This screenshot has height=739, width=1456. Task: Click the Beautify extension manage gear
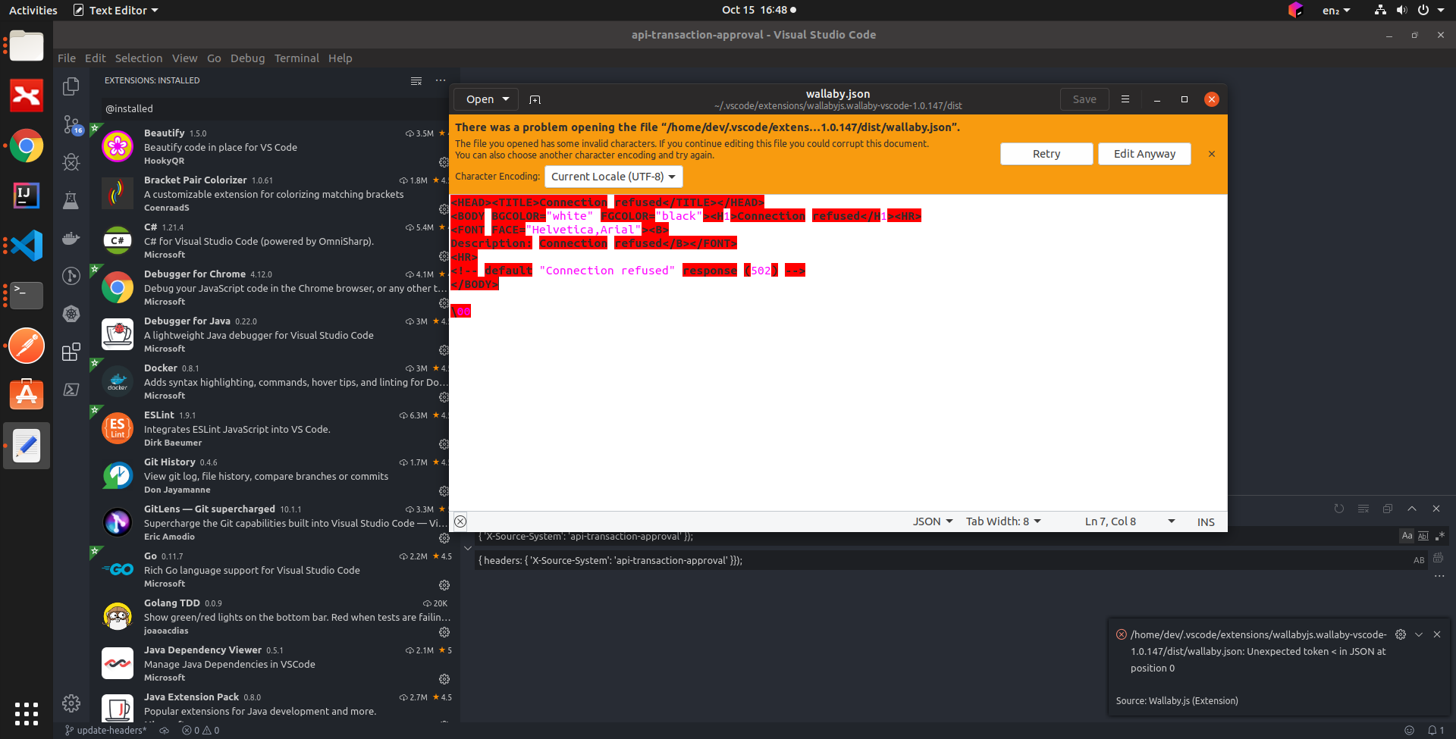coord(444,161)
